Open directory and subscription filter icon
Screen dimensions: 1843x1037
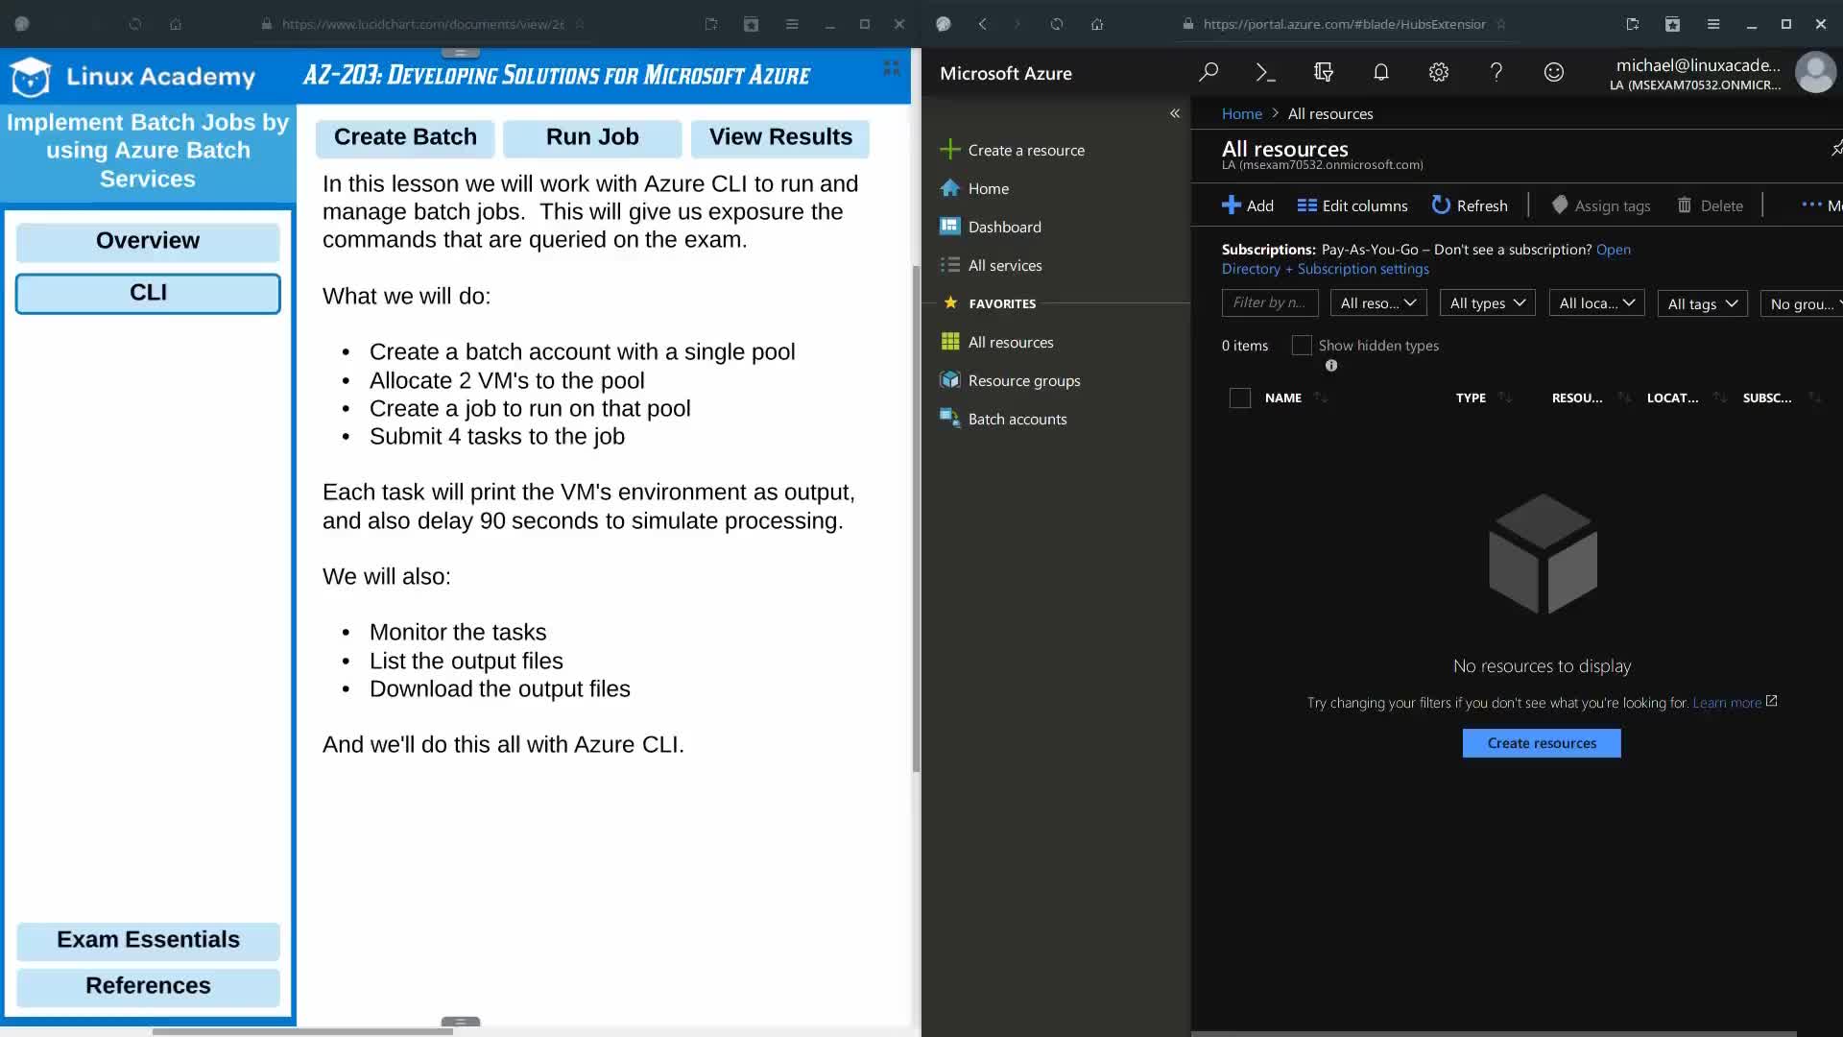[x=1323, y=72]
